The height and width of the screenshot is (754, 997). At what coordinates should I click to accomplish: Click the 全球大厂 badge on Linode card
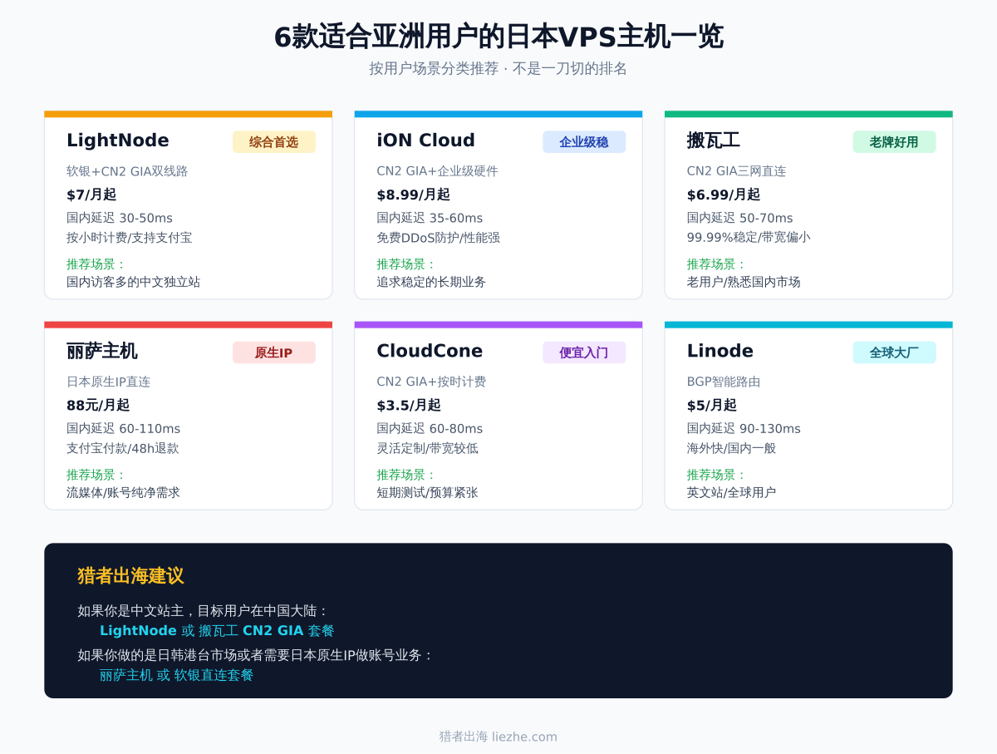894,352
